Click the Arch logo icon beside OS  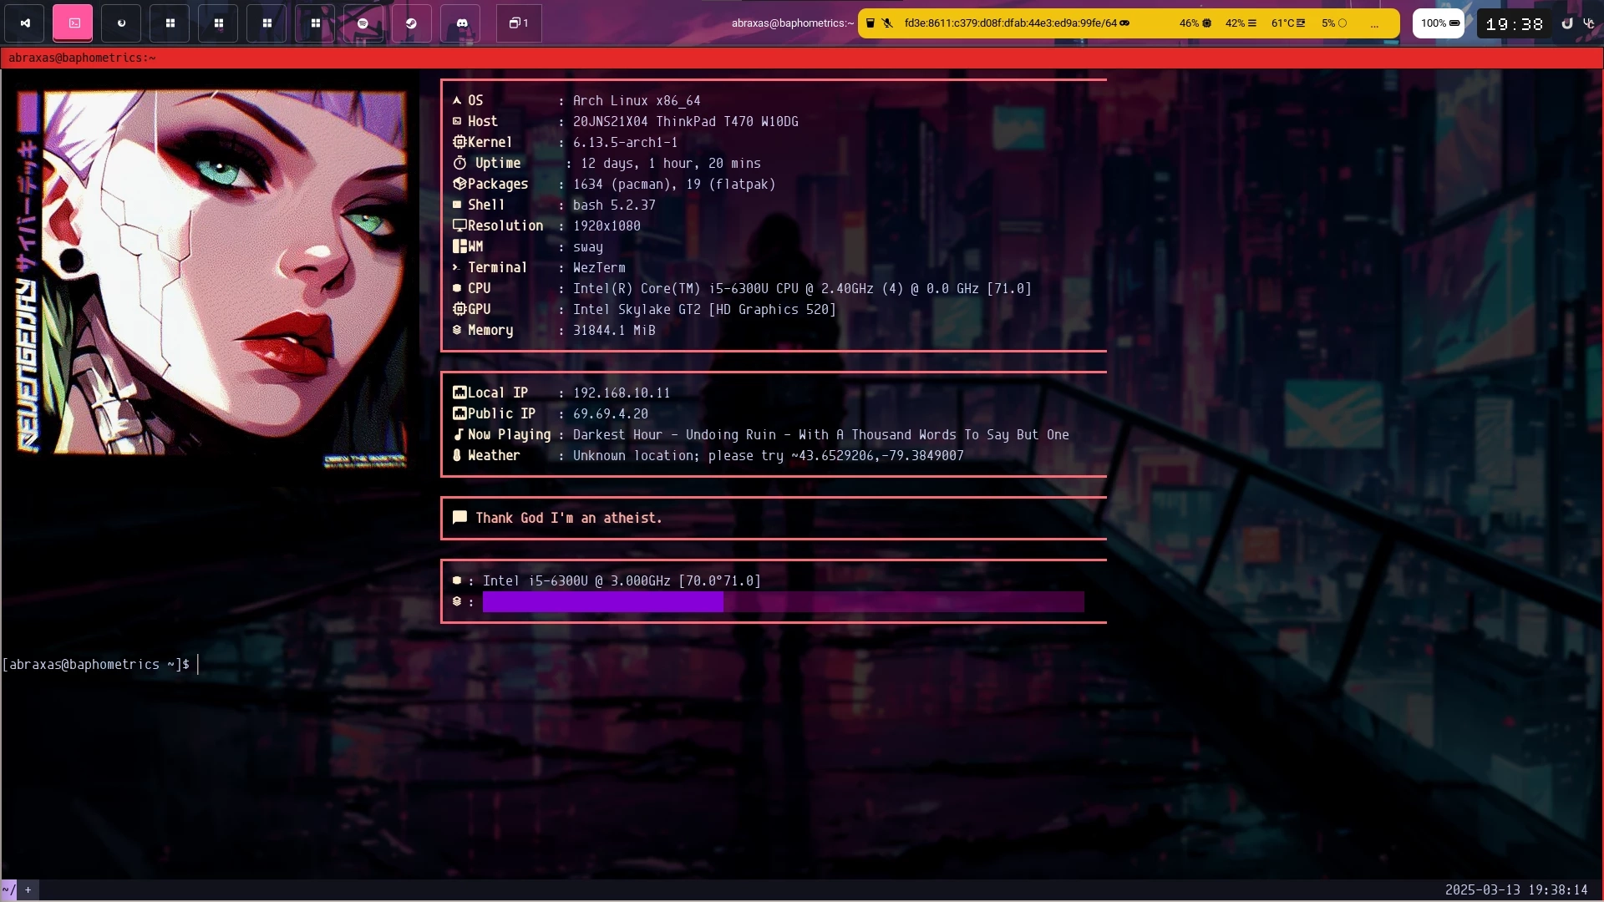point(457,100)
